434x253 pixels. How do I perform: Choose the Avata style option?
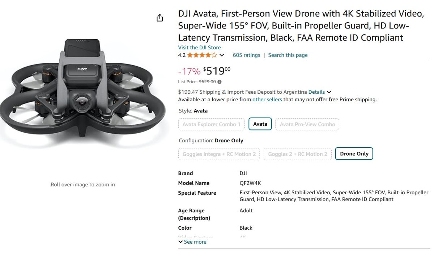[260, 124]
